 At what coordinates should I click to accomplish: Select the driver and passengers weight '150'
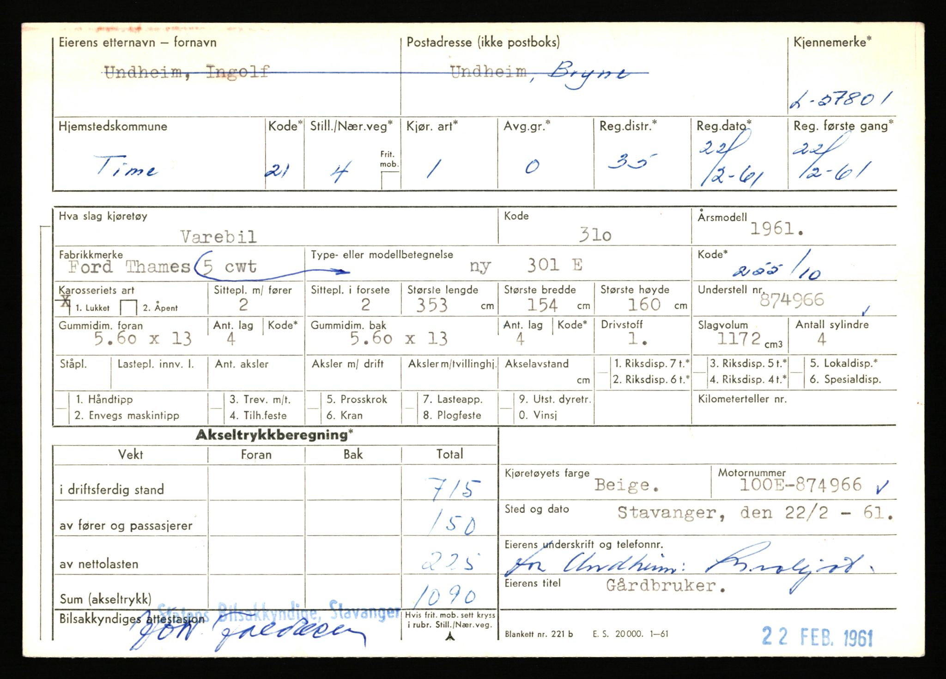click(x=453, y=524)
